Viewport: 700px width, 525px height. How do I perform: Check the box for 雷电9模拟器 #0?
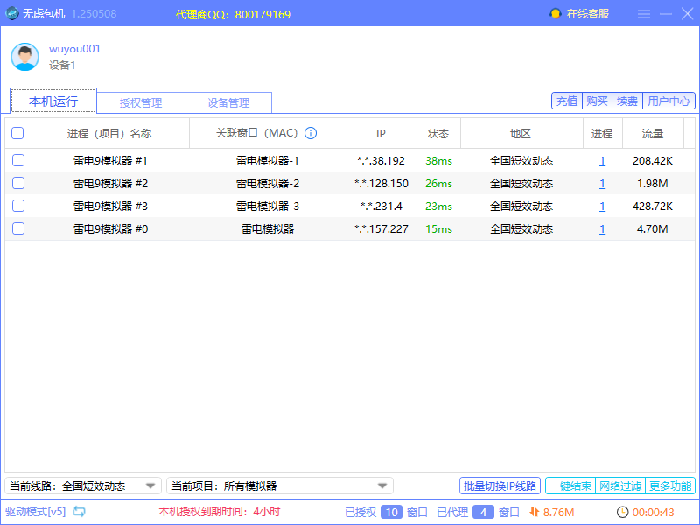click(x=18, y=229)
